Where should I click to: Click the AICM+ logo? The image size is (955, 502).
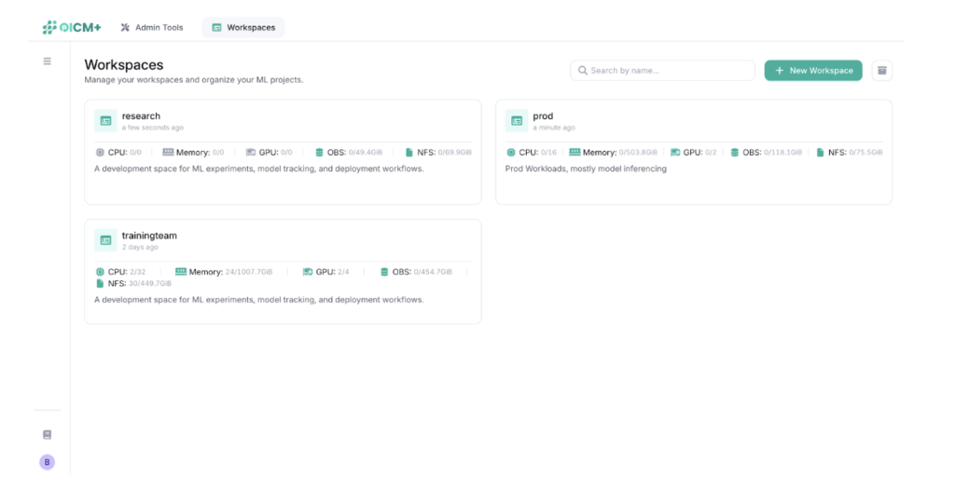pyautogui.click(x=72, y=28)
